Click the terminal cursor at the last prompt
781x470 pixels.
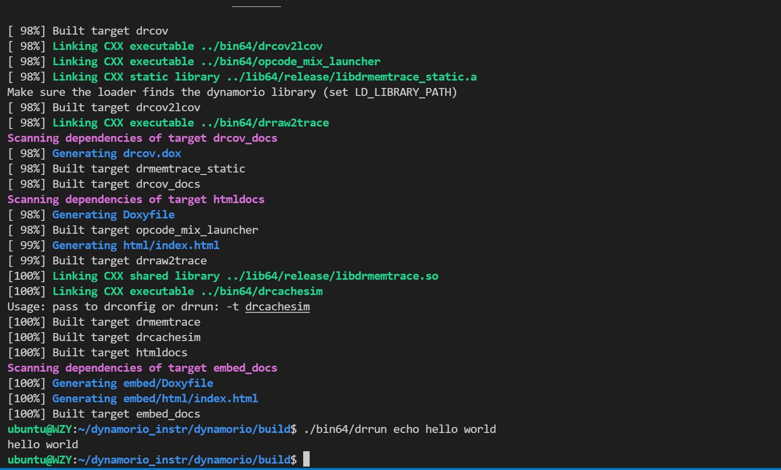(x=307, y=459)
